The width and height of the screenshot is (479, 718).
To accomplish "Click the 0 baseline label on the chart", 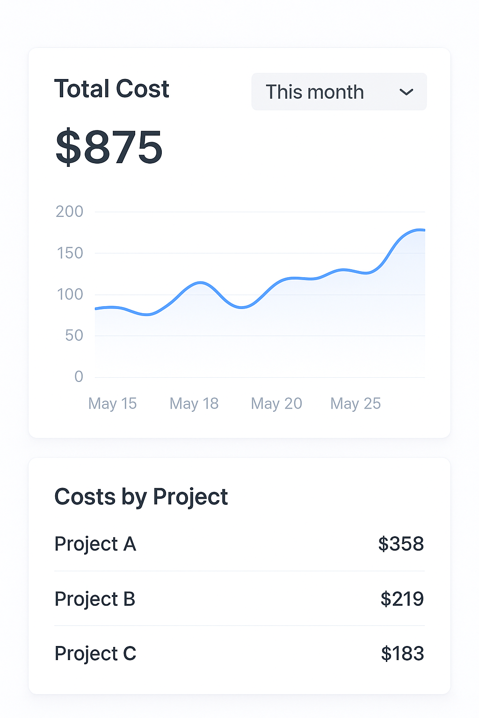I will 78,377.
